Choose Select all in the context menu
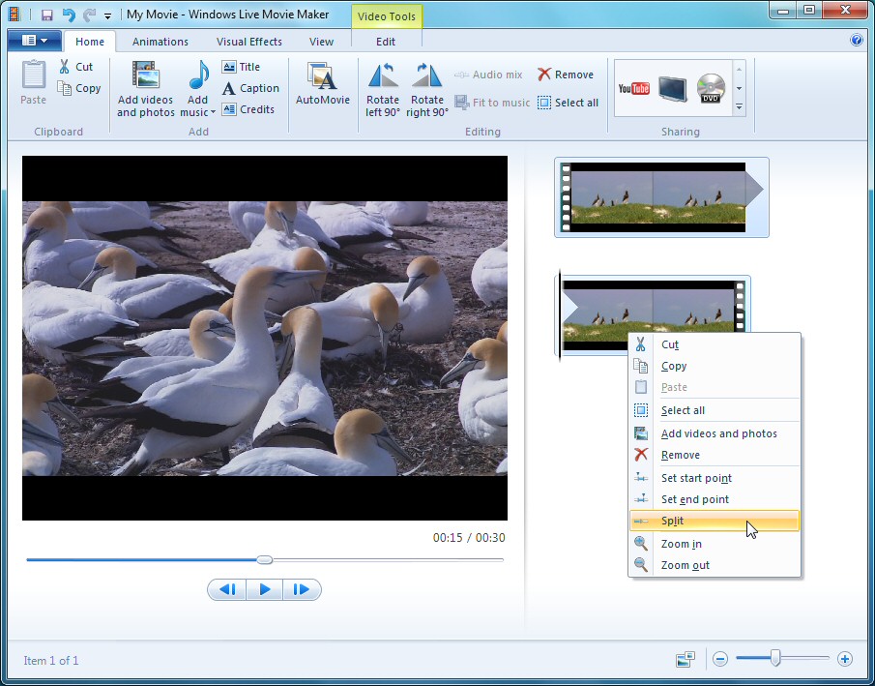Viewport: 875px width, 686px height. coord(715,410)
